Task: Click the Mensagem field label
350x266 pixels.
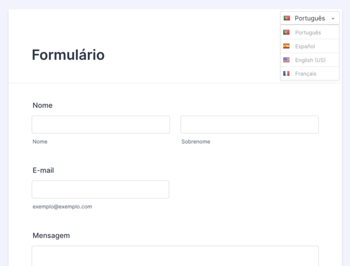Action: click(x=51, y=235)
